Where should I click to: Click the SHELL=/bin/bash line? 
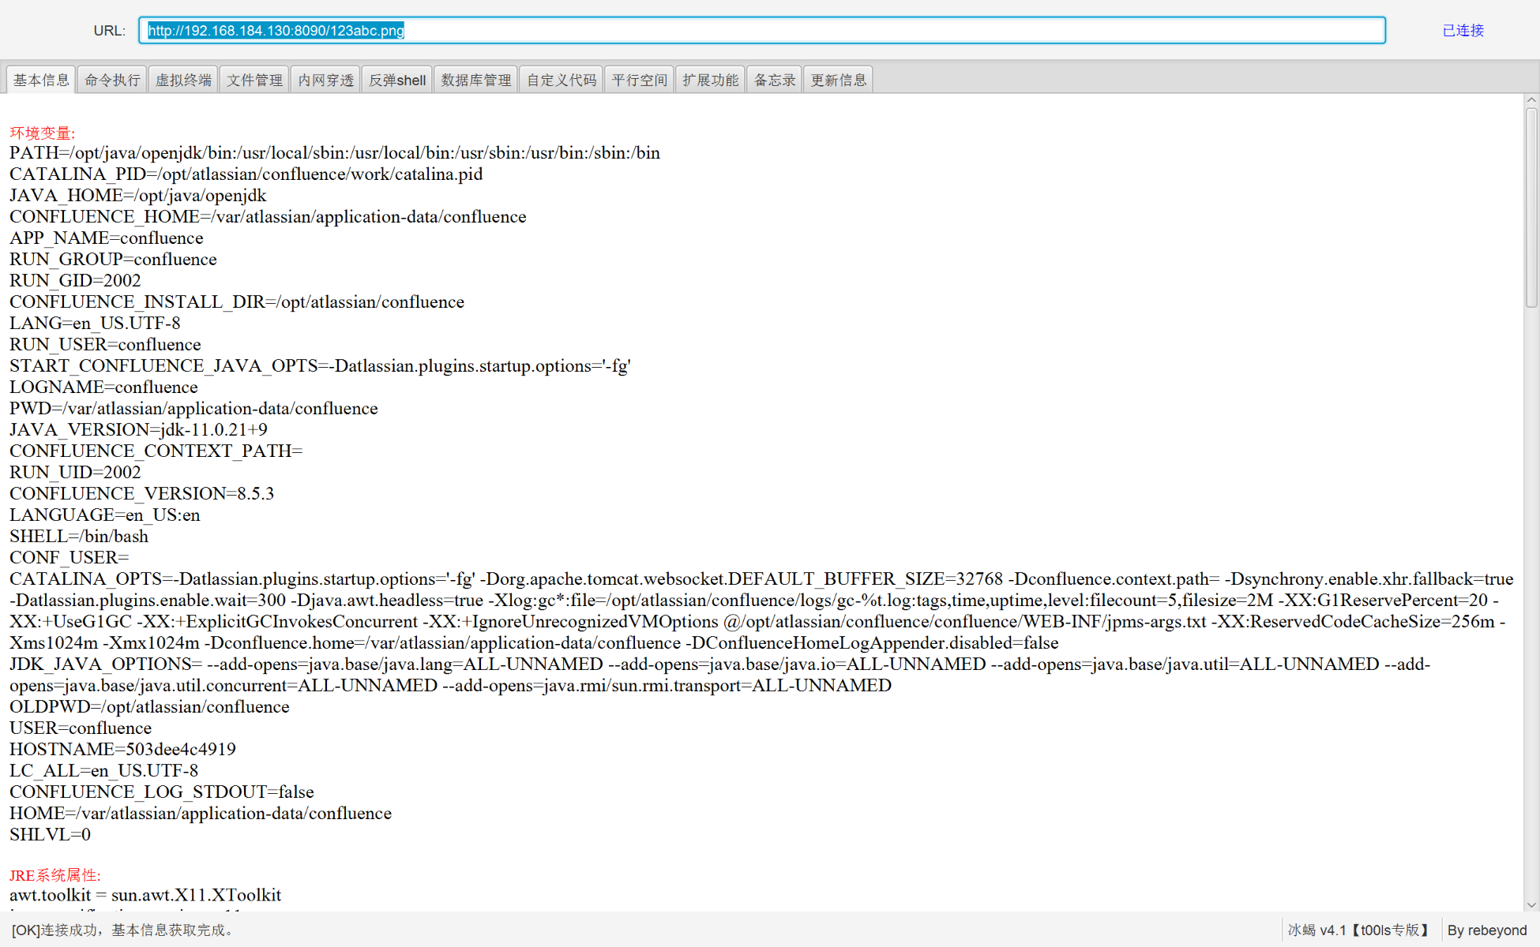pyautogui.click(x=79, y=536)
